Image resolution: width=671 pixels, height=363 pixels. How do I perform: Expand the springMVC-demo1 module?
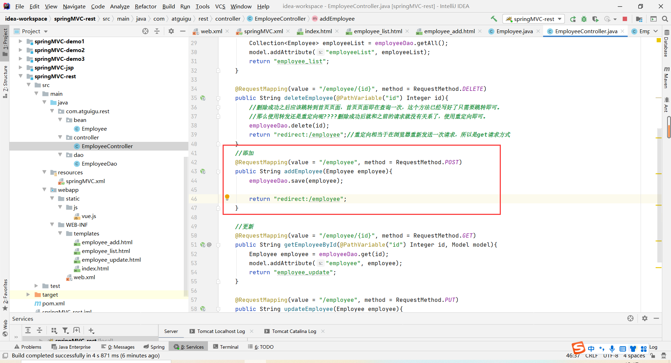coord(21,41)
